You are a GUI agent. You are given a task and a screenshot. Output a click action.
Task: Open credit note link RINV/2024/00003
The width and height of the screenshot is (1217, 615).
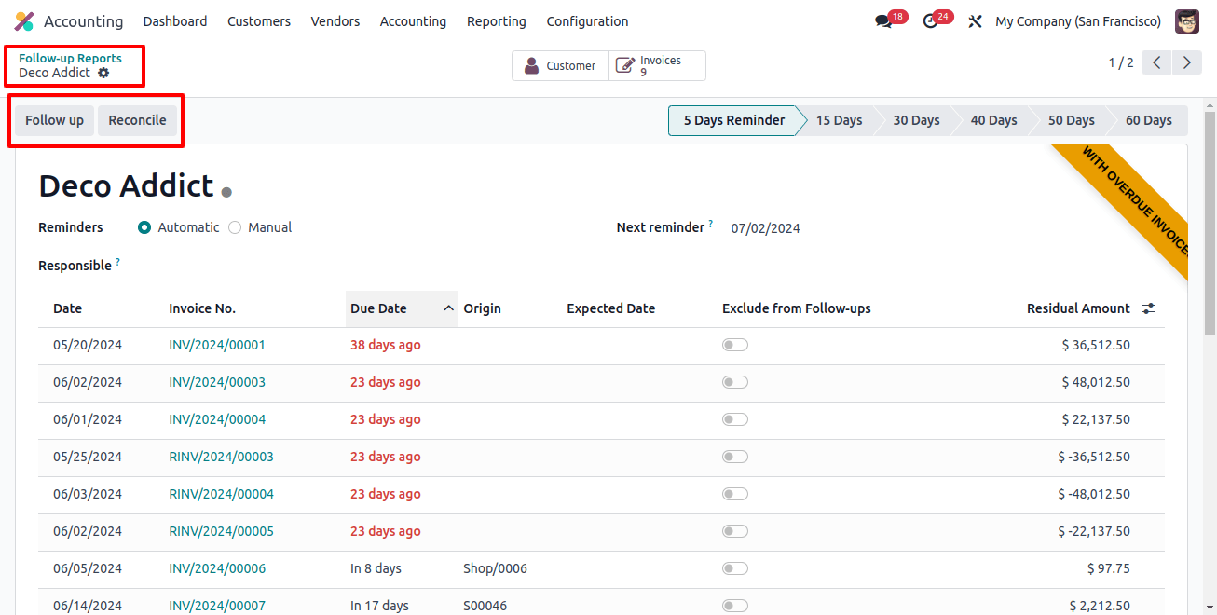(x=221, y=457)
